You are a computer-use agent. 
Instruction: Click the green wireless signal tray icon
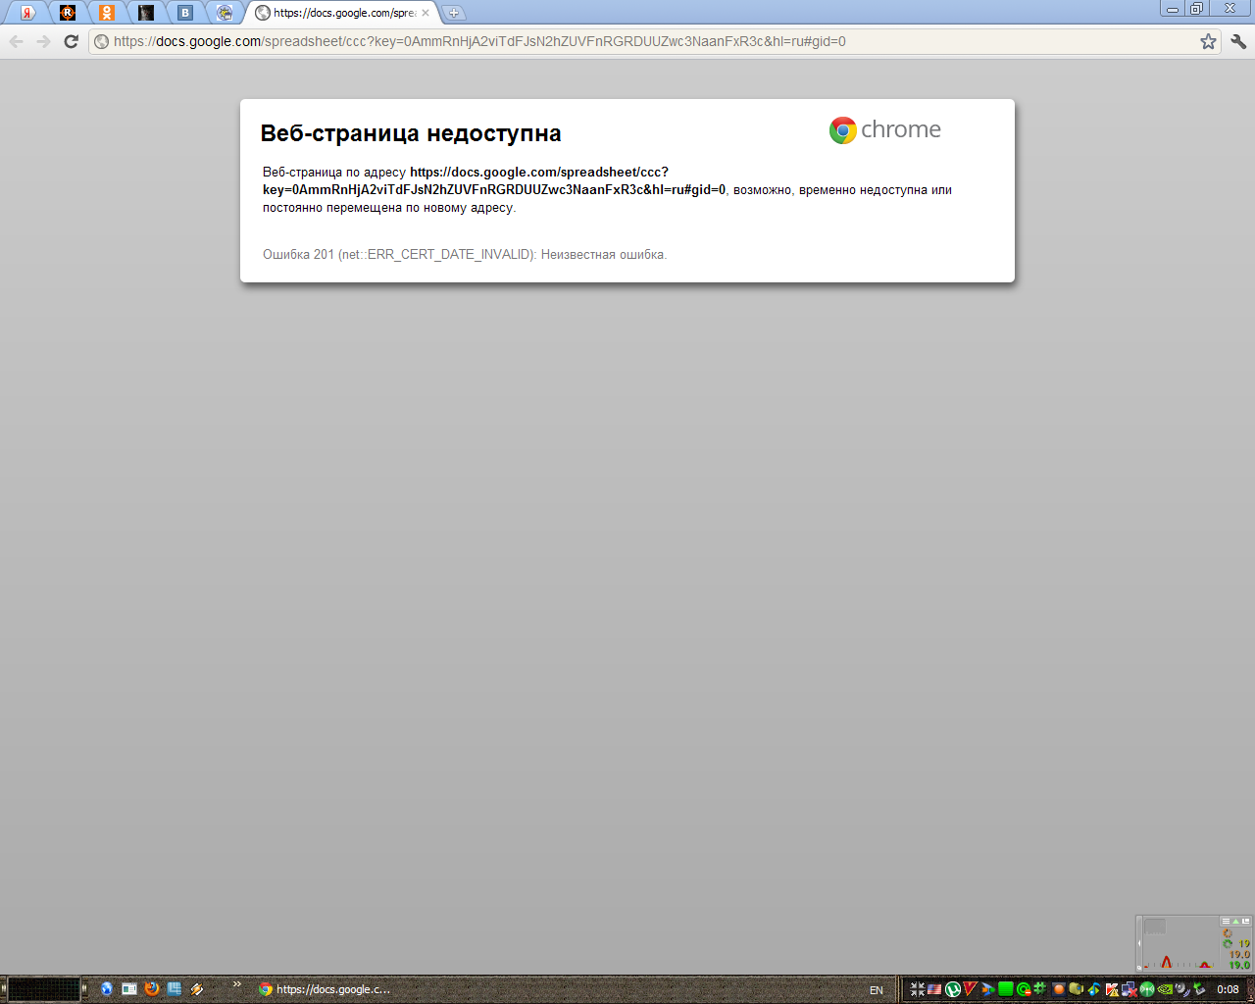click(x=1147, y=989)
